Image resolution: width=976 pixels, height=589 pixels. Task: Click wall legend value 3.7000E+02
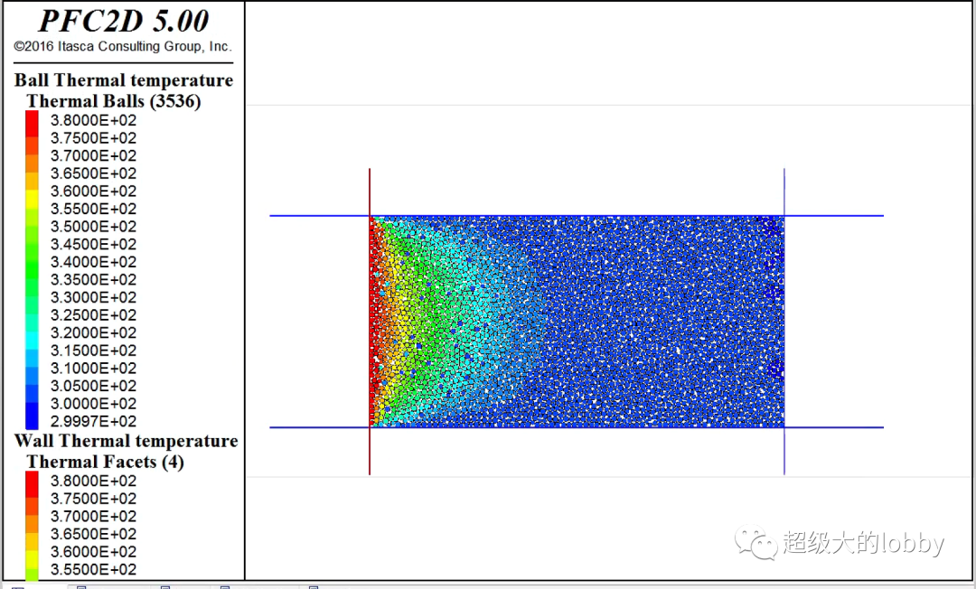click(93, 516)
